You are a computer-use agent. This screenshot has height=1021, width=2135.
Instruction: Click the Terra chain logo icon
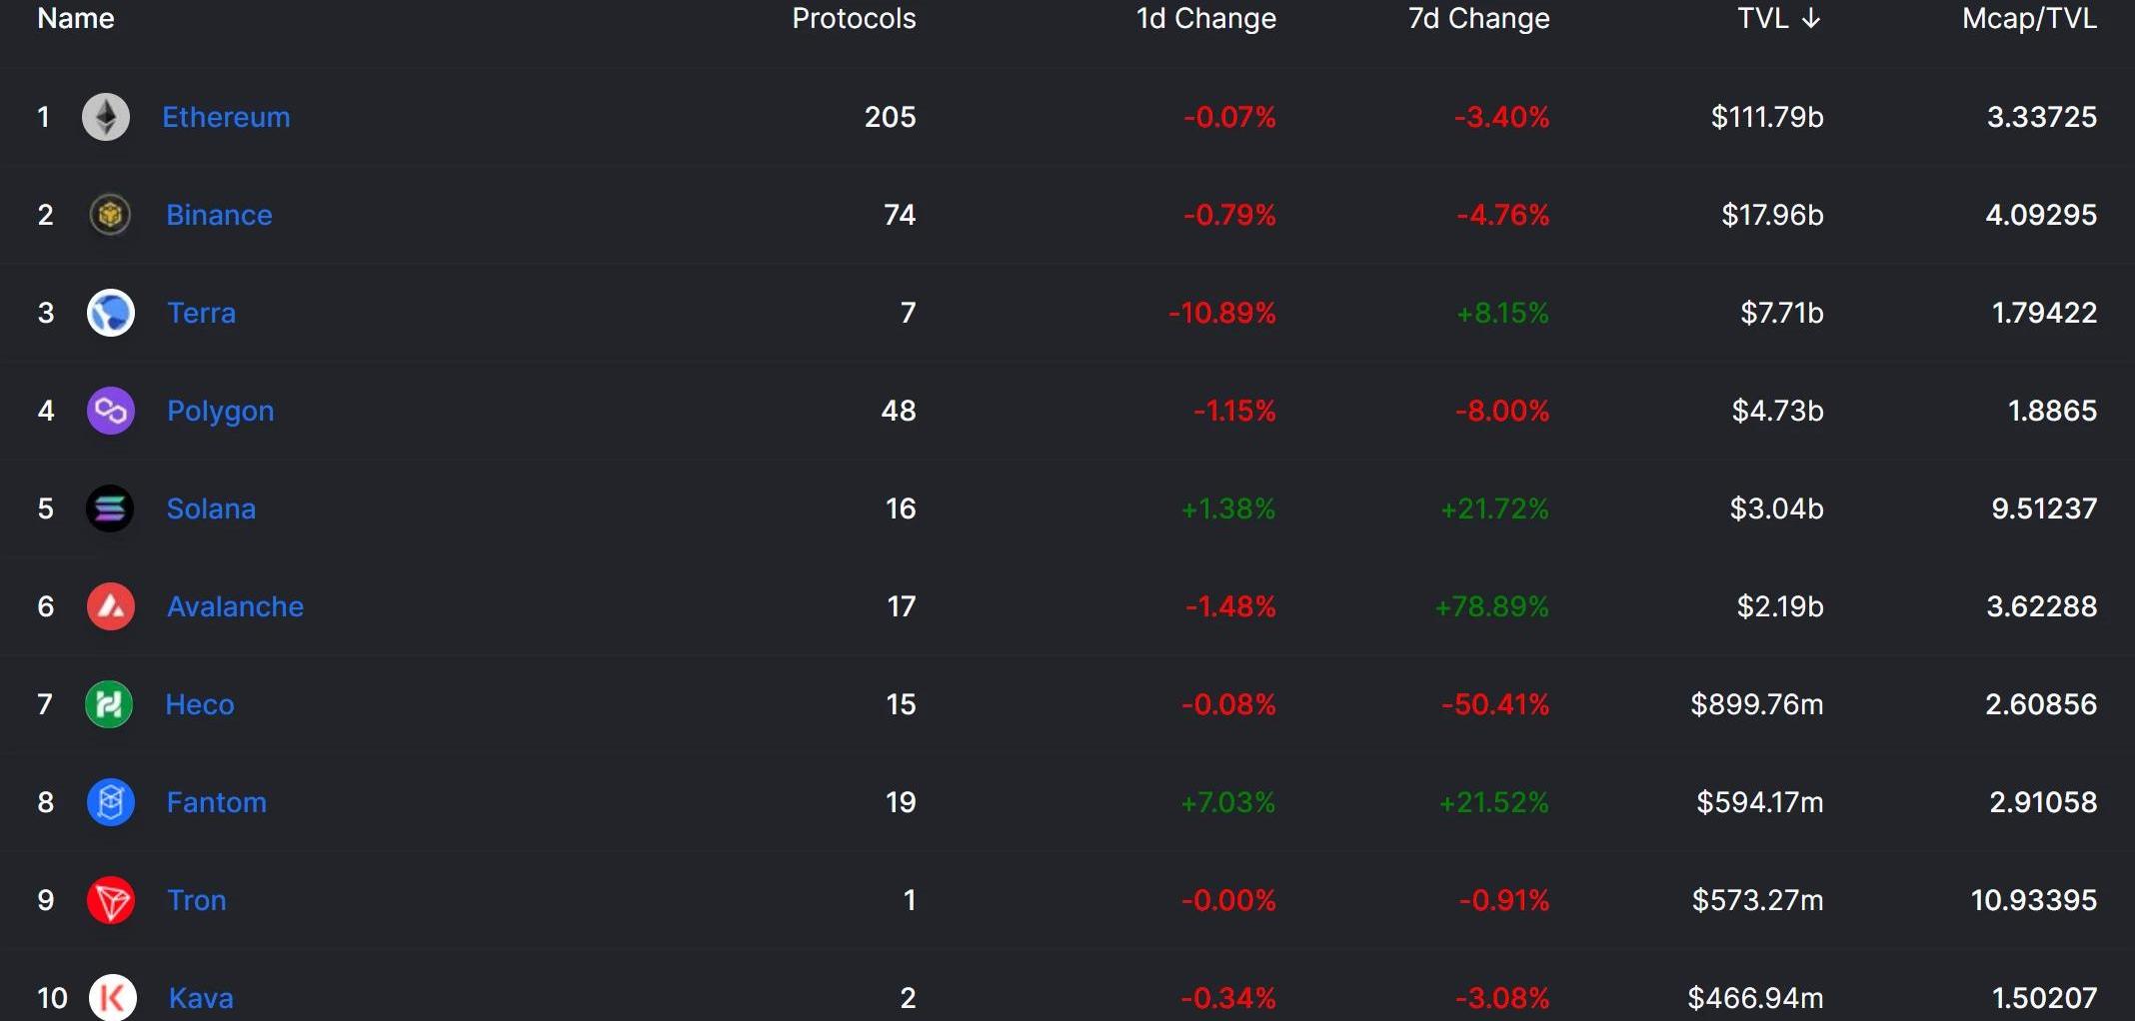(111, 313)
